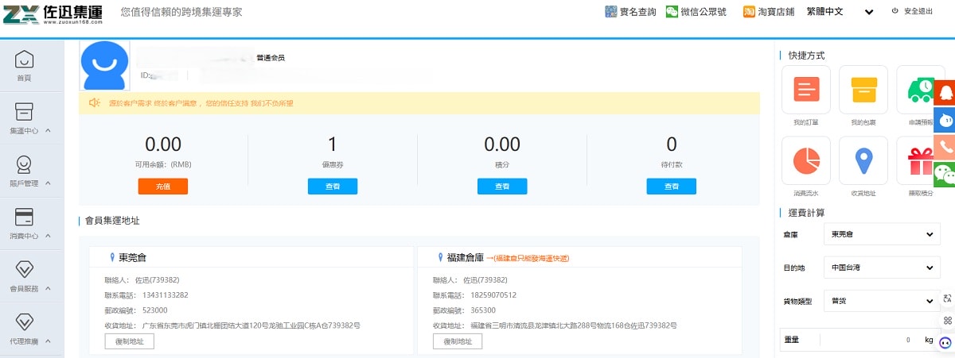955x358 pixels.
Task: Open 我的訂單 shortcut icon
Action: [x=807, y=89]
